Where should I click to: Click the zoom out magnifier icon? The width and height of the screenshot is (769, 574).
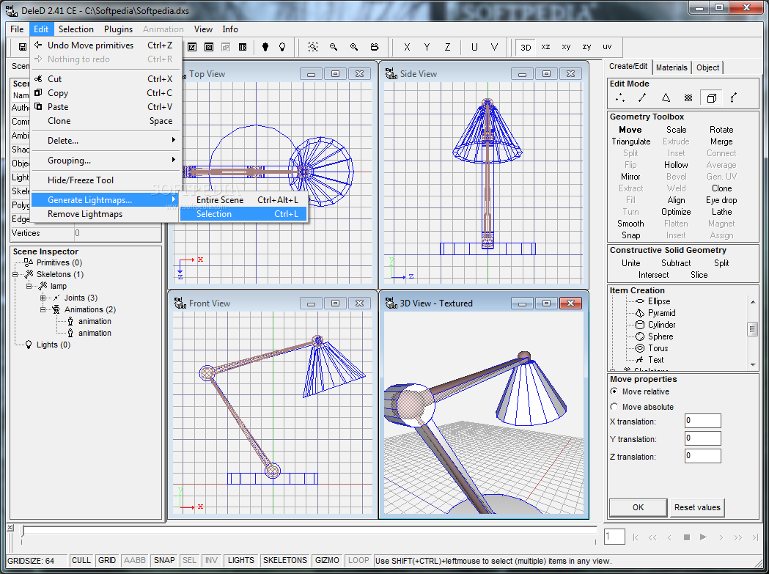(x=334, y=47)
